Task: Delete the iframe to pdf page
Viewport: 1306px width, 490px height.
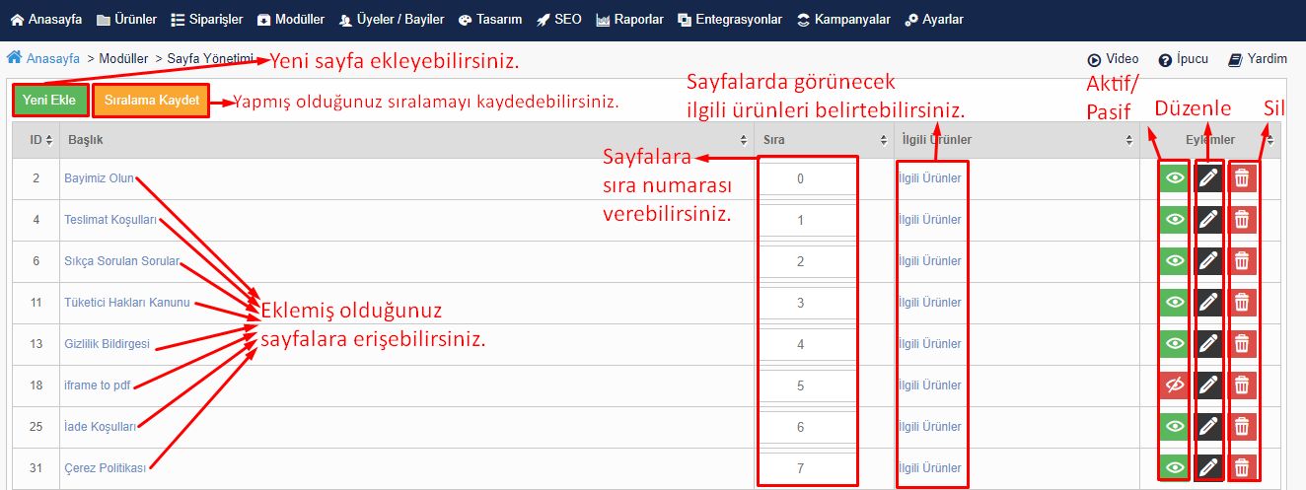Action: pyautogui.click(x=1243, y=385)
